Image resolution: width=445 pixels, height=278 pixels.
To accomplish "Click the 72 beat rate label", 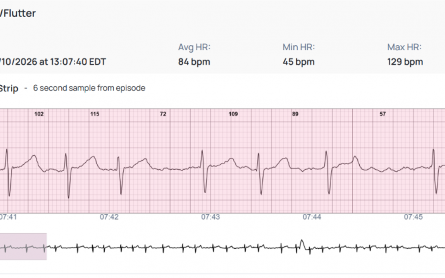I will pos(163,114).
